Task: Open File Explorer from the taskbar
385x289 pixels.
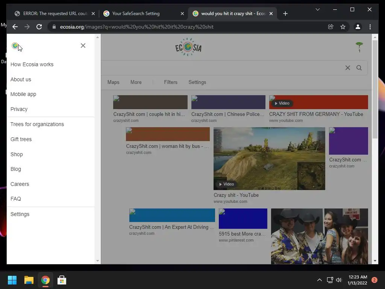Action: 29,280
